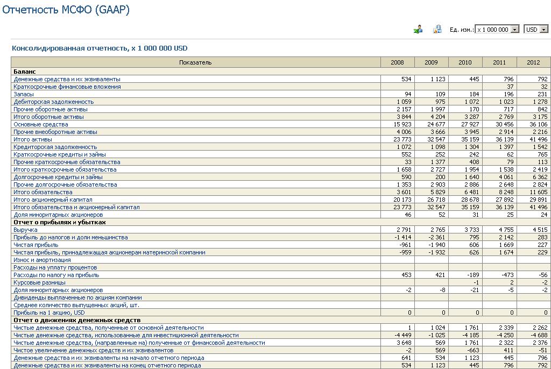Open the Прочие оборотные активы link
The width and height of the screenshot is (551, 369).
[x=50, y=109]
